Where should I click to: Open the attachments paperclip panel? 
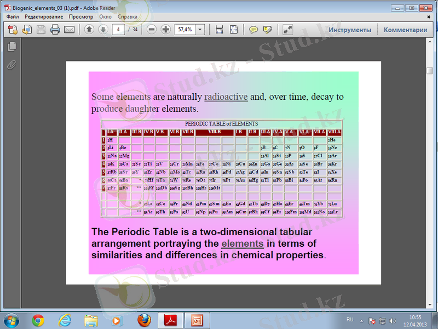pyautogui.click(x=11, y=65)
